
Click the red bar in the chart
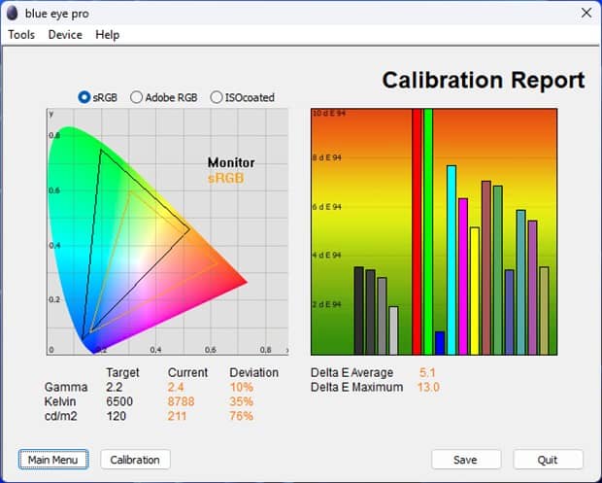pos(417,231)
